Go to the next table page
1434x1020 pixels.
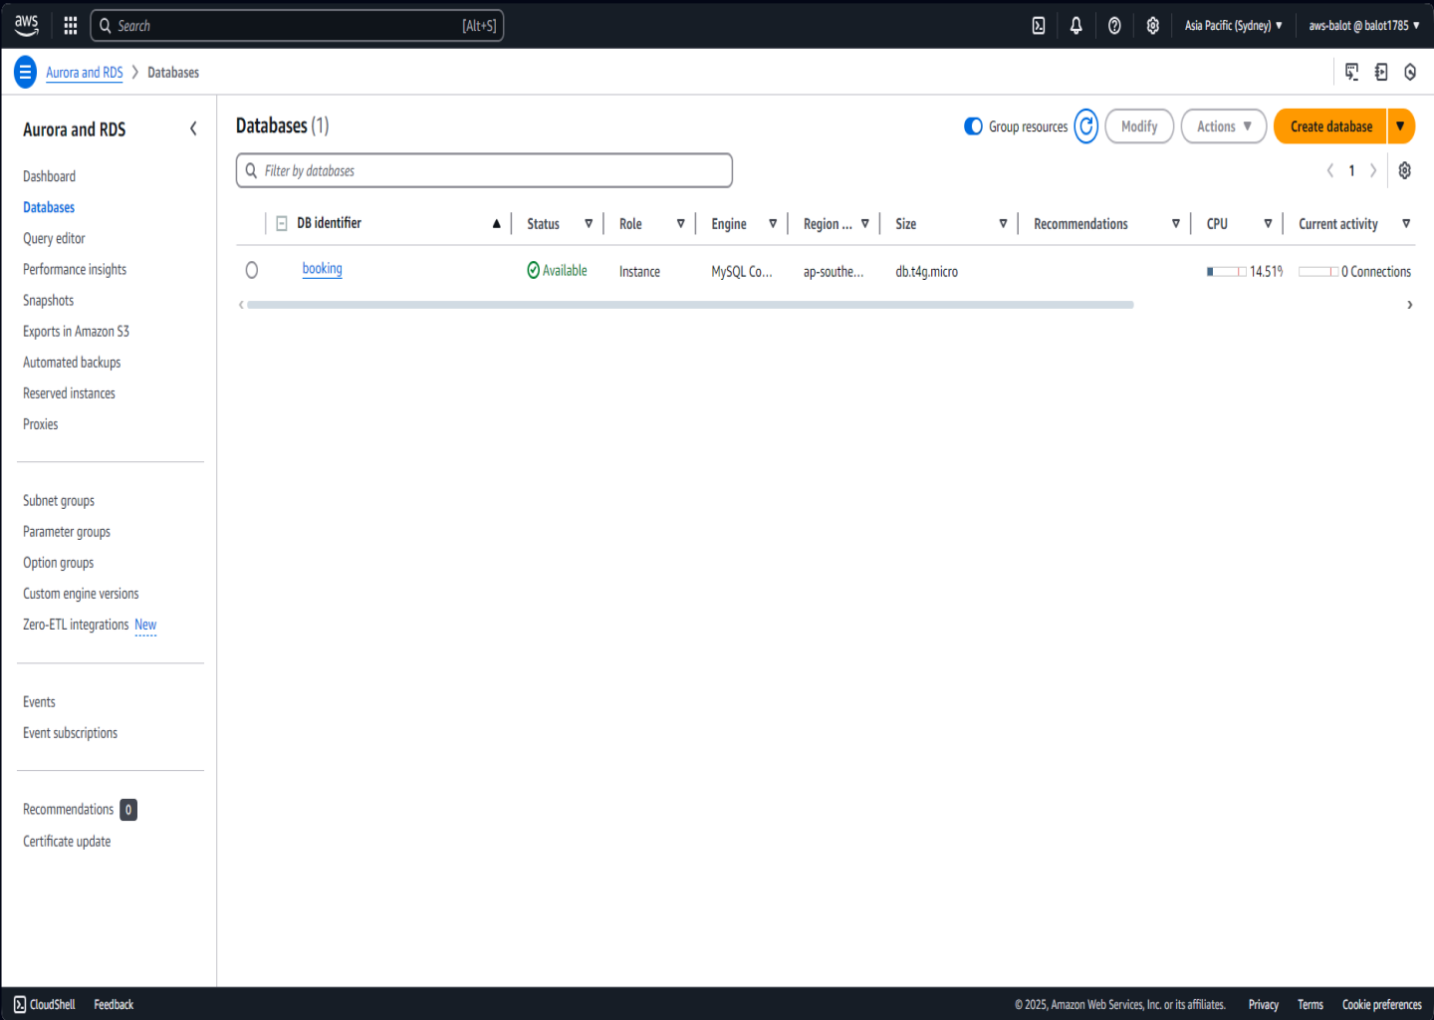[1373, 170]
